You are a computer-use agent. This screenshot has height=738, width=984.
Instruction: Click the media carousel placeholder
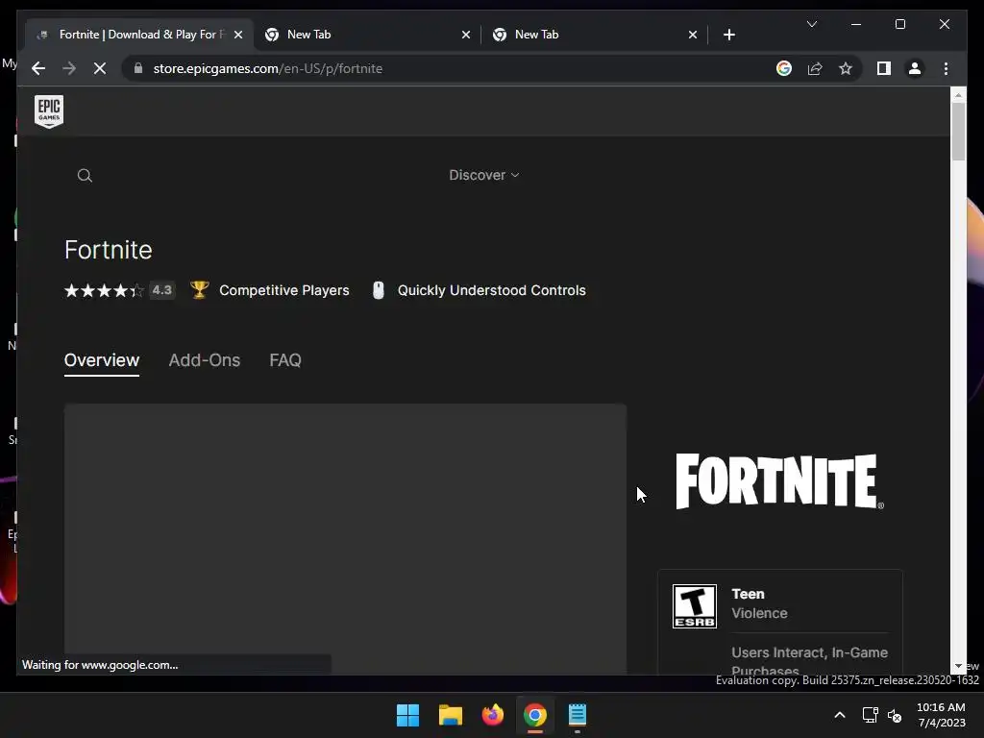point(345,539)
